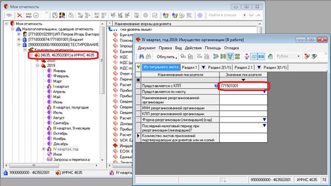The height and width of the screenshot is (186, 331).
Task: Expand the '7718000874/771801001 Бюджет' node
Action: 19,39
